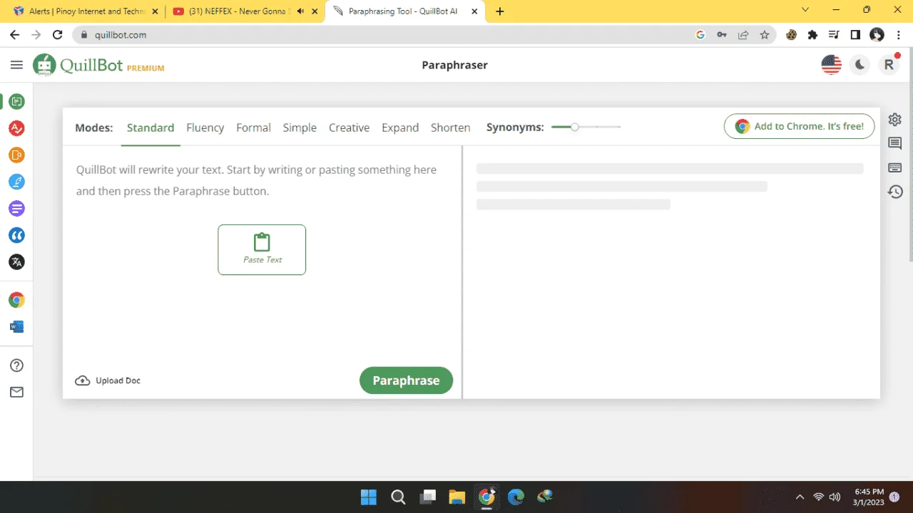913x513 pixels.
Task: Toggle dark mode with the moon icon
Action: point(860,65)
